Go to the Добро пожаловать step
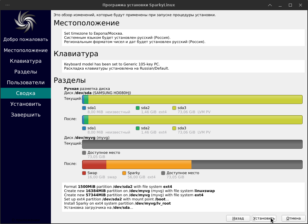Image resolution: width=308 pixels, height=224 pixels. pyautogui.click(x=26, y=39)
